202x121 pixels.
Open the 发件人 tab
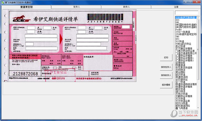pyautogui.click(x=76, y=7)
